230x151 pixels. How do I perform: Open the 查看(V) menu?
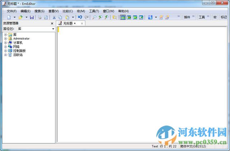click(x=54, y=11)
